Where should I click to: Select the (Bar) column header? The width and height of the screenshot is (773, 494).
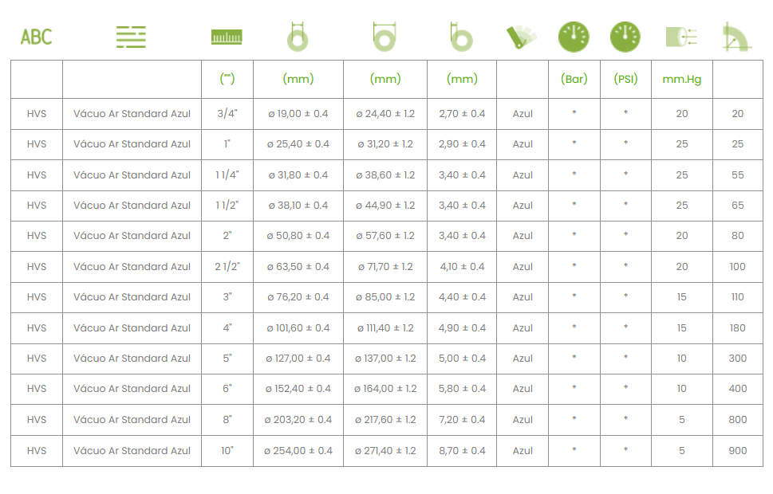(x=574, y=80)
